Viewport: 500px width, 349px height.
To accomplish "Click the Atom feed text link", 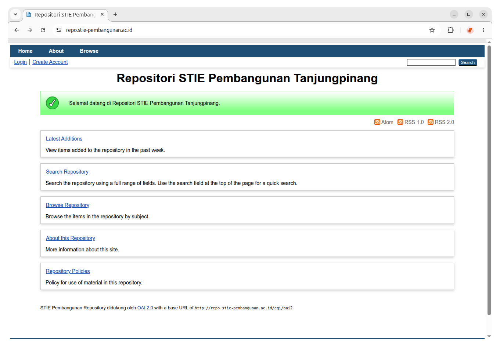I will (x=387, y=122).
